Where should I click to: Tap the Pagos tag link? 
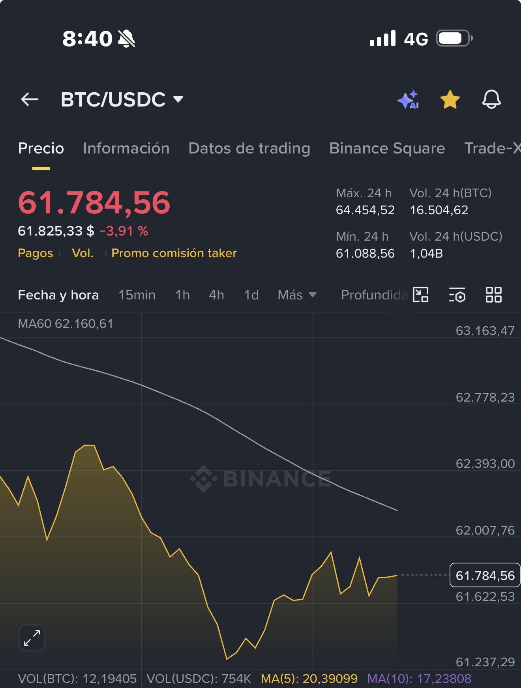[36, 253]
